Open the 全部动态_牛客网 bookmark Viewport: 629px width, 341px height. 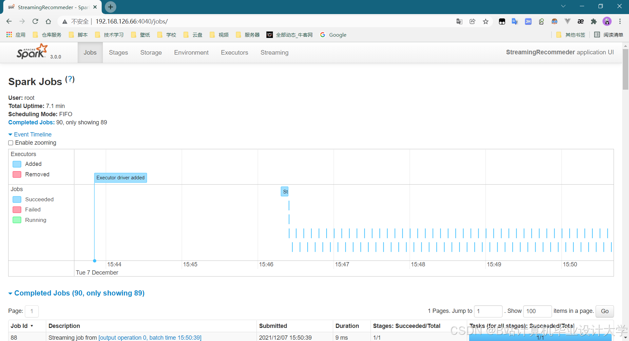(x=290, y=35)
